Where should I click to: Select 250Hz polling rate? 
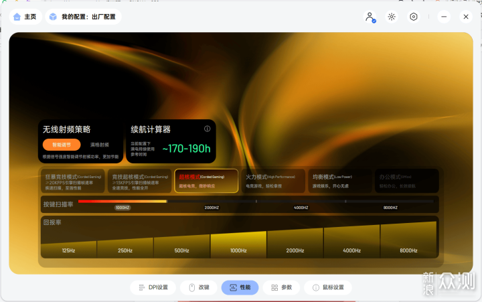pyautogui.click(x=125, y=248)
